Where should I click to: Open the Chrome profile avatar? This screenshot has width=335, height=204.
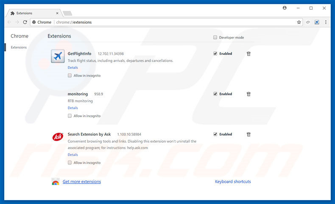285,8
